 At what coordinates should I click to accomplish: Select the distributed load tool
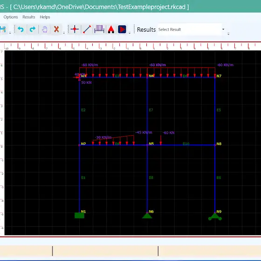coord(99,29)
